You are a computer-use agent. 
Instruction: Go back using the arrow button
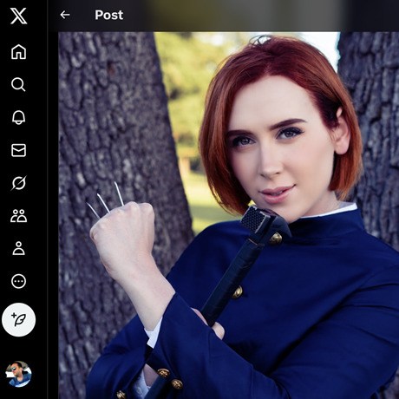tap(65, 15)
